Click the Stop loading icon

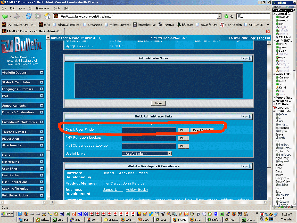tap(38, 16)
